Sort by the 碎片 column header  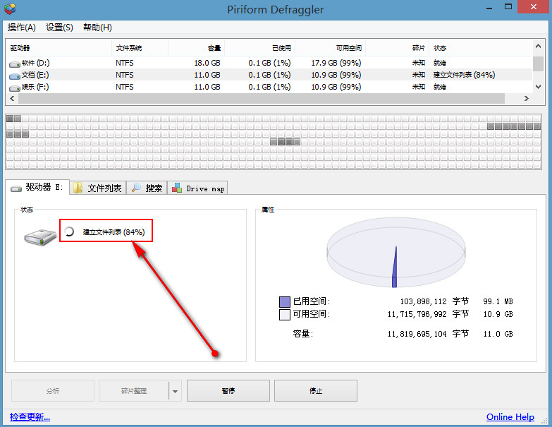(397, 48)
